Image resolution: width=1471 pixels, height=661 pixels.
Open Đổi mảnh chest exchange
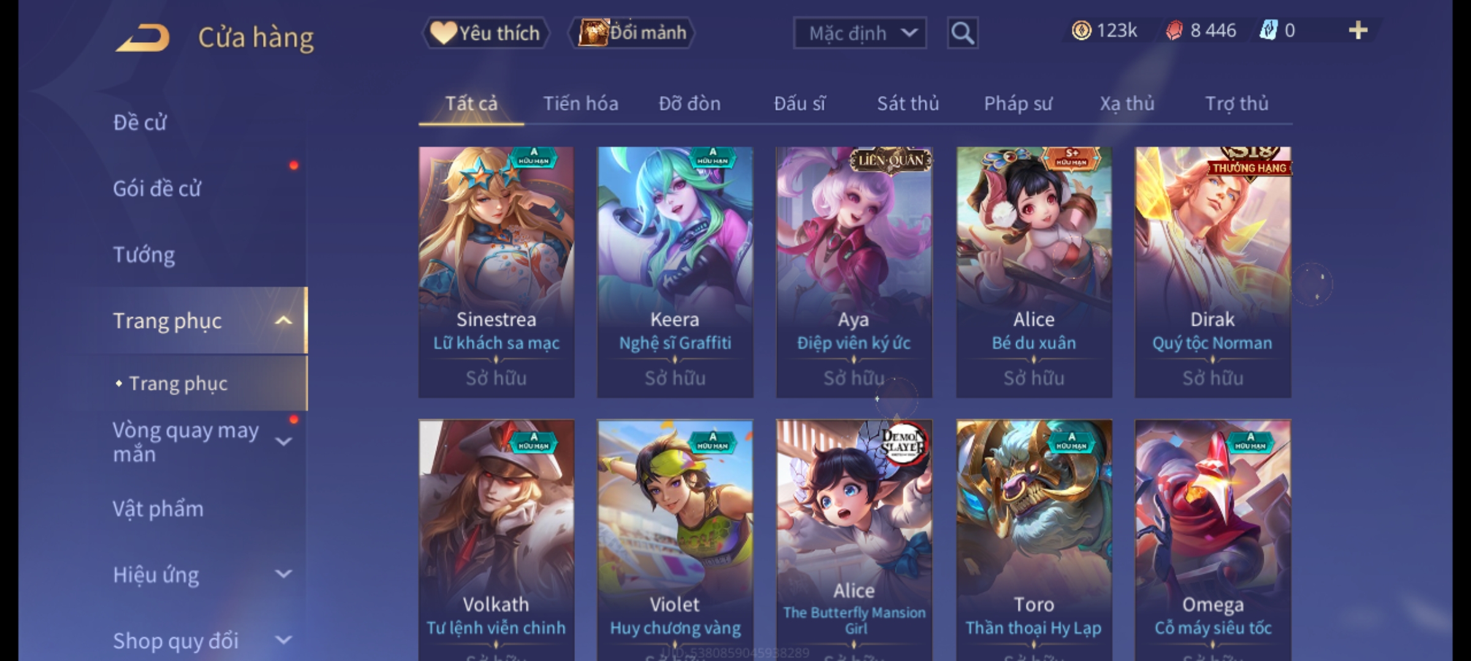tap(632, 33)
